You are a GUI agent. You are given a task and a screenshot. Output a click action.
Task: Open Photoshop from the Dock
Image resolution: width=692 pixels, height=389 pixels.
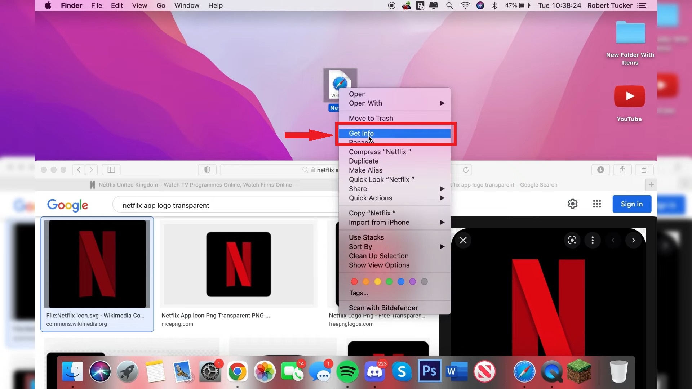tap(429, 371)
